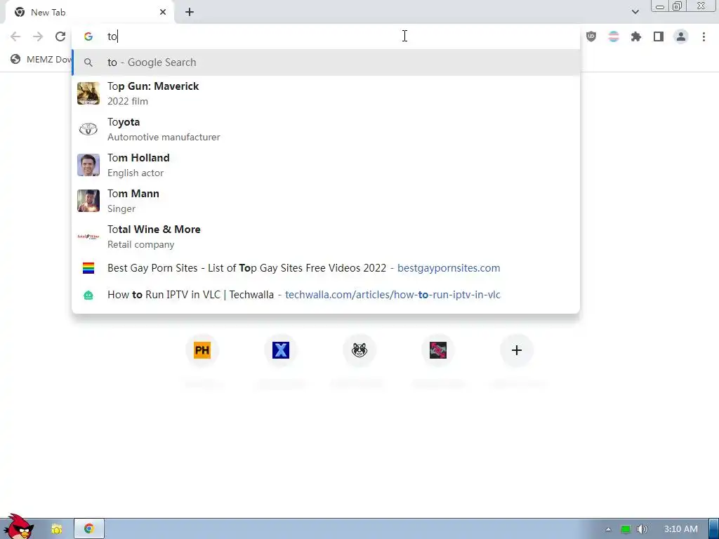Click the Total Wine logo thumbnail
The image size is (719, 539).
point(88,237)
